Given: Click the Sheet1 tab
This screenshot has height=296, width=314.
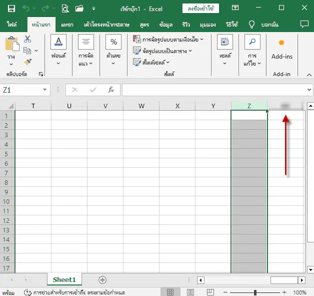Looking at the screenshot, I should (64, 279).
